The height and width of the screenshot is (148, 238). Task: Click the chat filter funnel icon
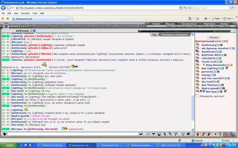click(154, 134)
